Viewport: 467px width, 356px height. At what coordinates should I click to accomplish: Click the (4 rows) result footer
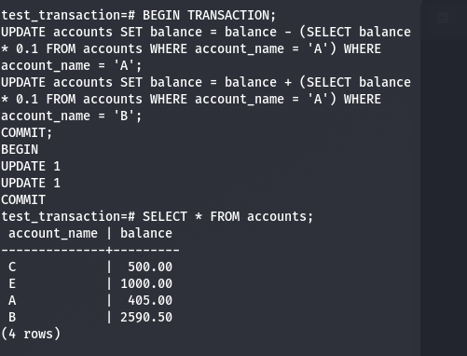(x=31, y=334)
